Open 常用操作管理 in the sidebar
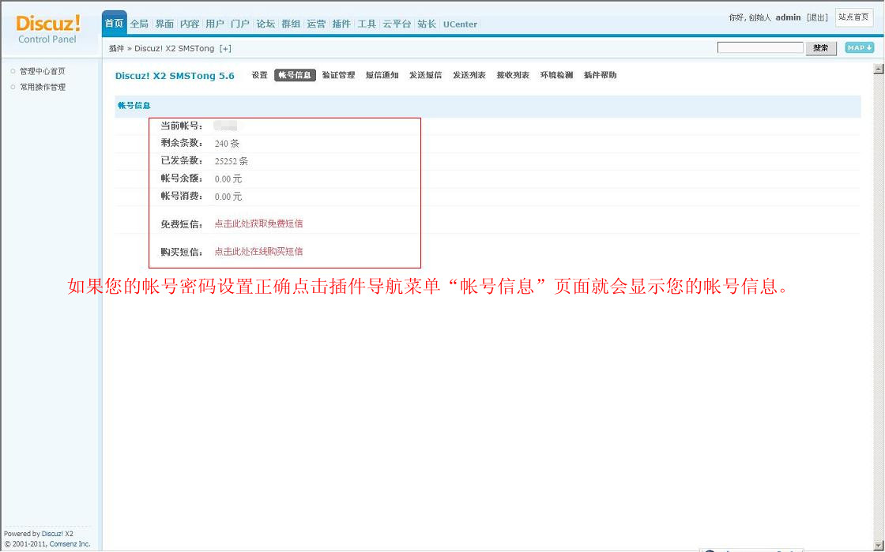This screenshot has width=885, height=552. (43, 87)
